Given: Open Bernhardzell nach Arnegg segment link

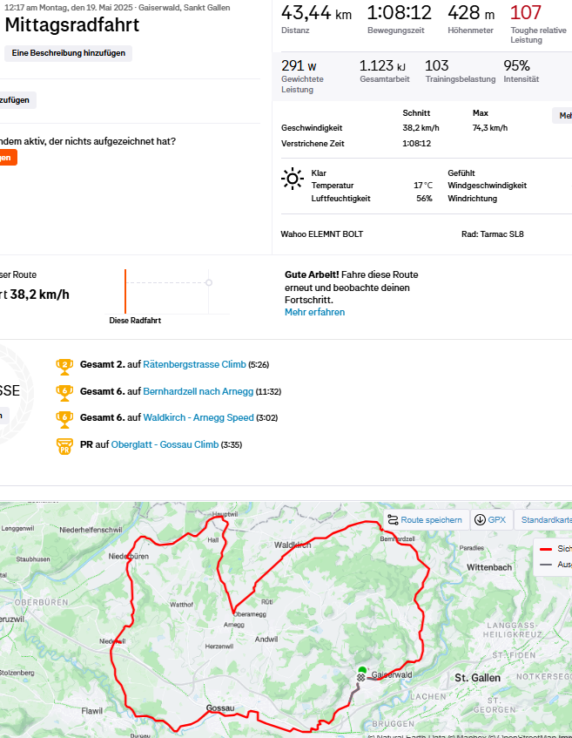Looking at the screenshot, I should pos(198,392).
